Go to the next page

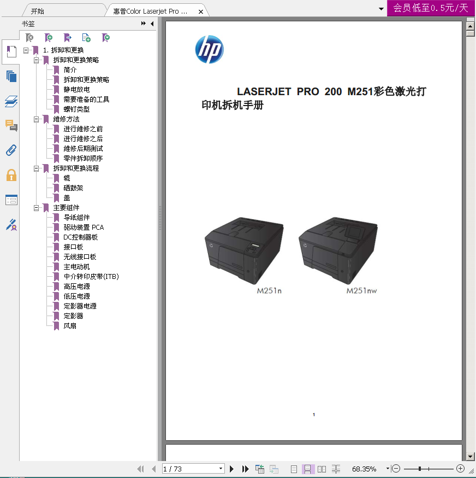(231, 469)
